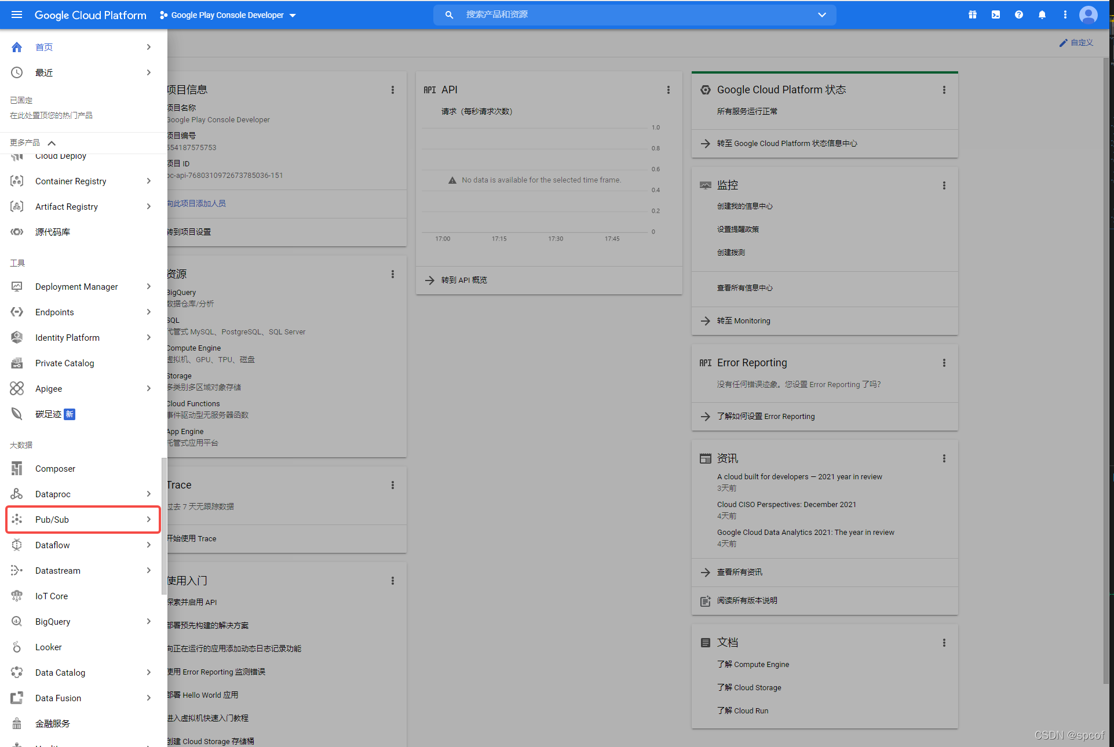Open the user account avatar
This screenshot has height=747, width=1114.
tap(1088, 14)
